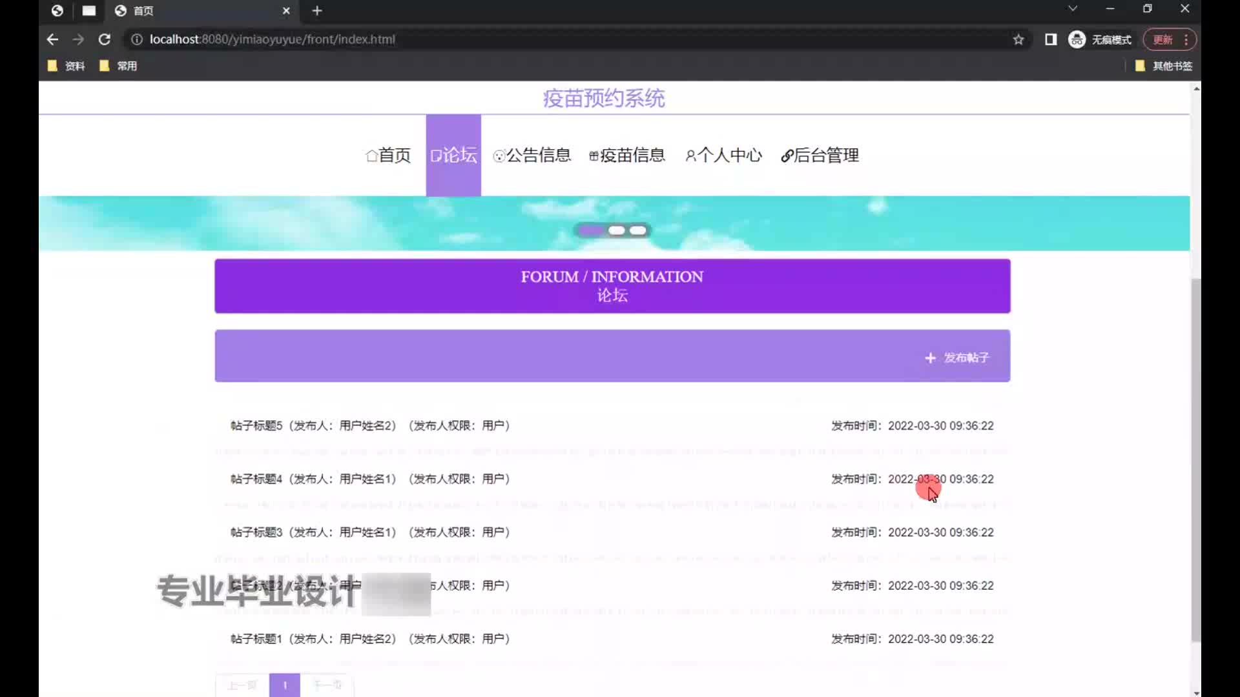
Task: Go to 疫苗信息 nav menu
Action: pyautogui.click(x=626, y=156)
